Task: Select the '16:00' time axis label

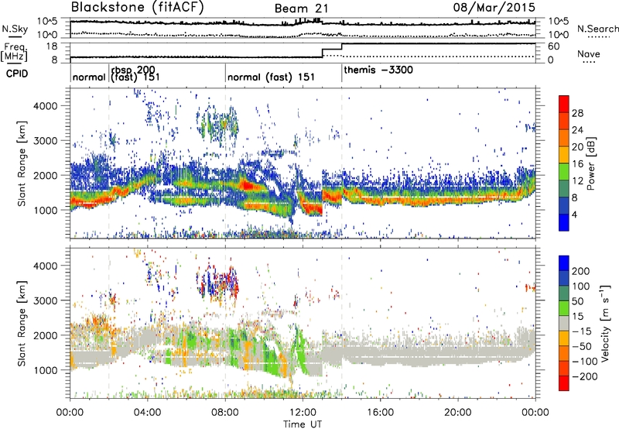Action: pyautogui.click(x=380, y=412)
